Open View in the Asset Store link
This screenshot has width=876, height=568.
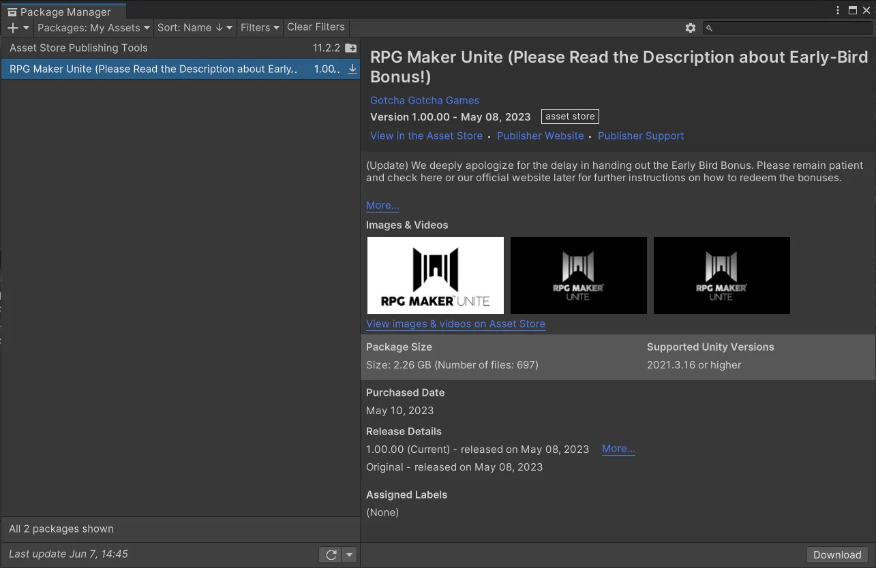tap(426, 136)
